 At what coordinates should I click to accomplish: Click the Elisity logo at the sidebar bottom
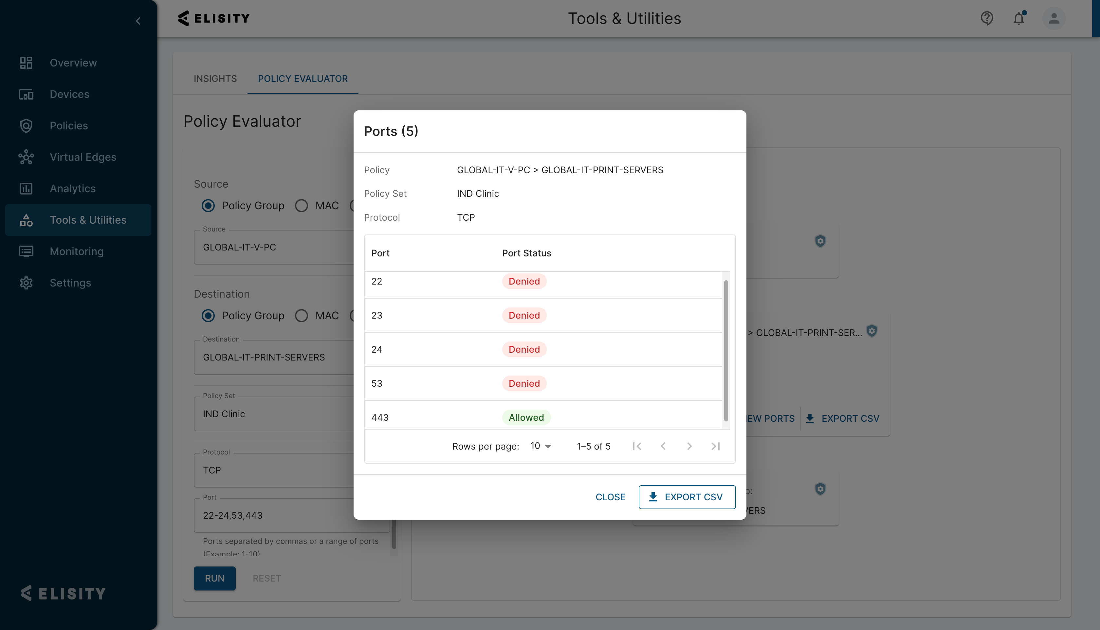click(63, 593)
